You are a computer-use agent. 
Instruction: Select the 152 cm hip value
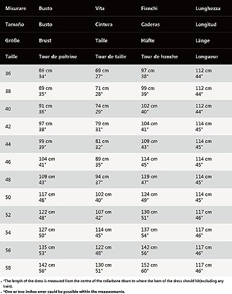149,265
